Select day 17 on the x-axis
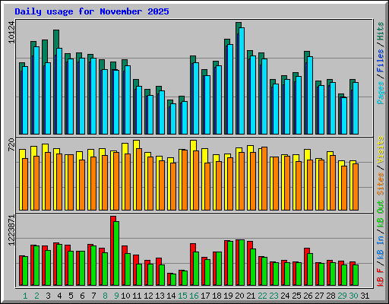 [x=205, y=296]
